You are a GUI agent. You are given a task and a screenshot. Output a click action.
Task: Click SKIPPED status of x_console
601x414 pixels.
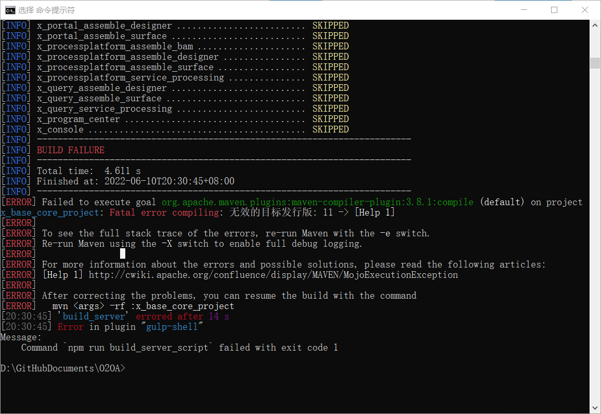[331, 129]
